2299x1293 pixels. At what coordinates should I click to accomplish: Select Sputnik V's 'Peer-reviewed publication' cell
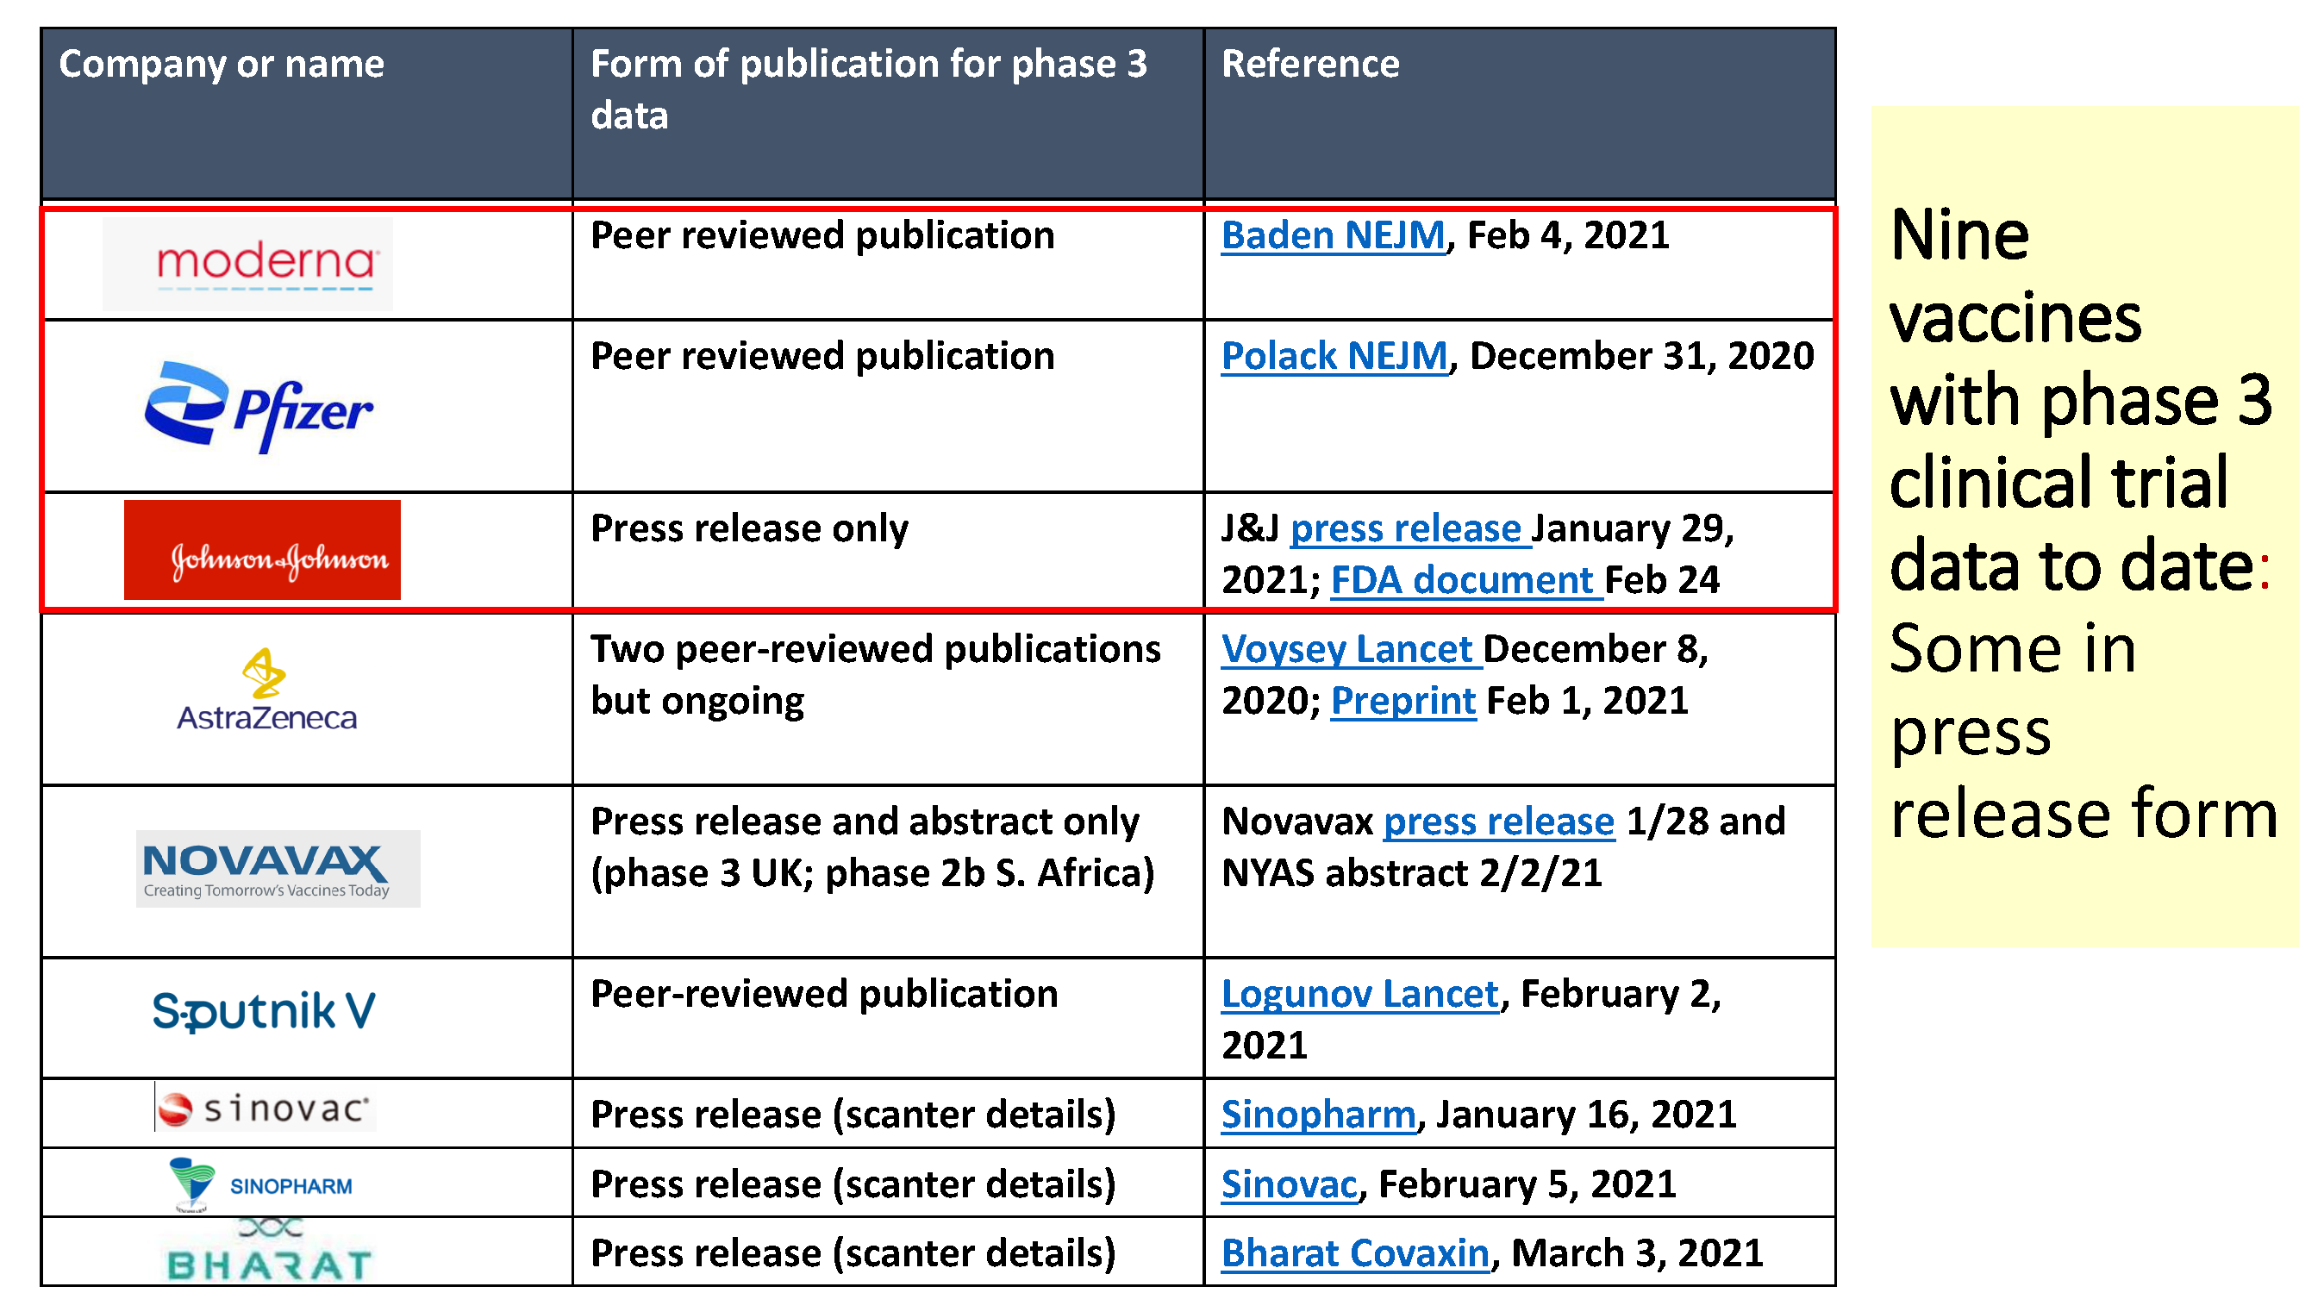point(888,1017)
